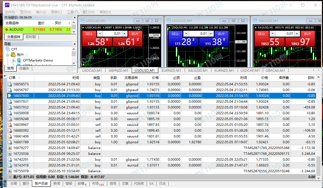Click the AUDUSD red down arrow icon

coord(7,30)
